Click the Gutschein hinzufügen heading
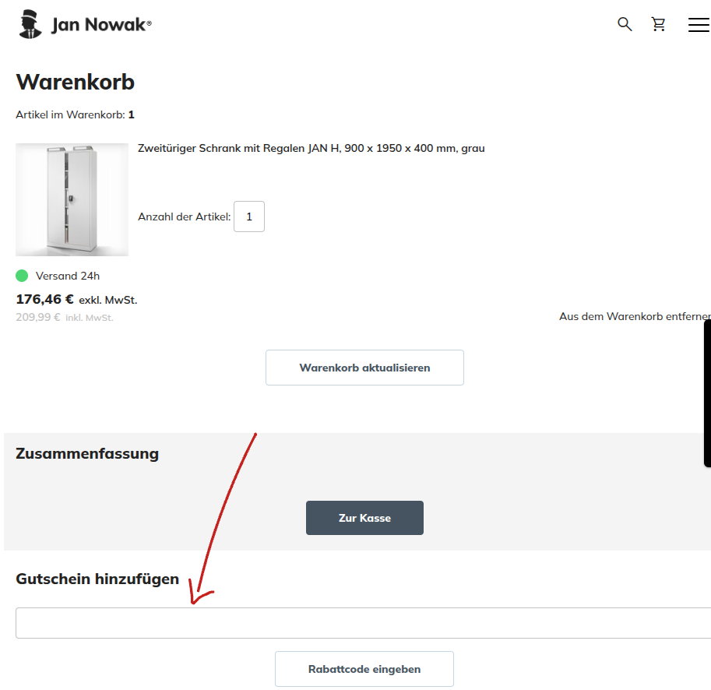711x690 pixels. (x=97, y=579)
